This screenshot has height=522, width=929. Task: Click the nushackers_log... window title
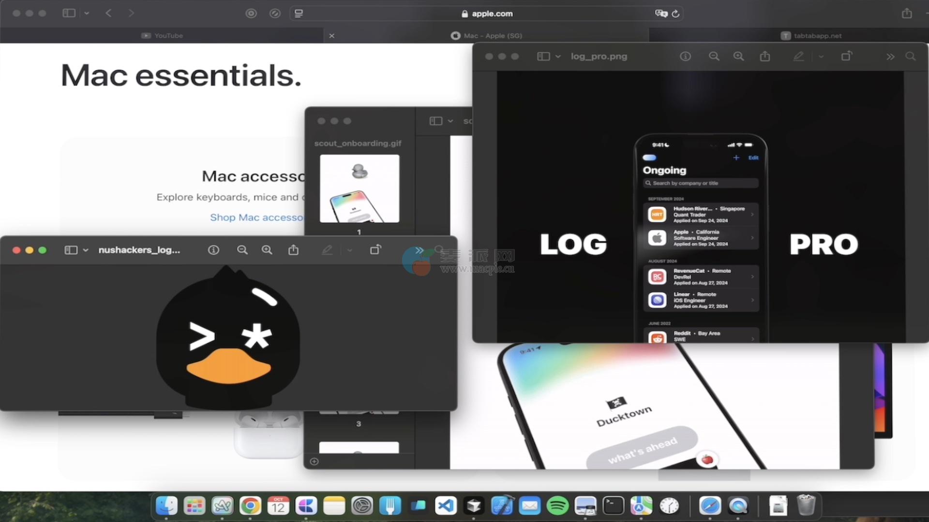139,250
